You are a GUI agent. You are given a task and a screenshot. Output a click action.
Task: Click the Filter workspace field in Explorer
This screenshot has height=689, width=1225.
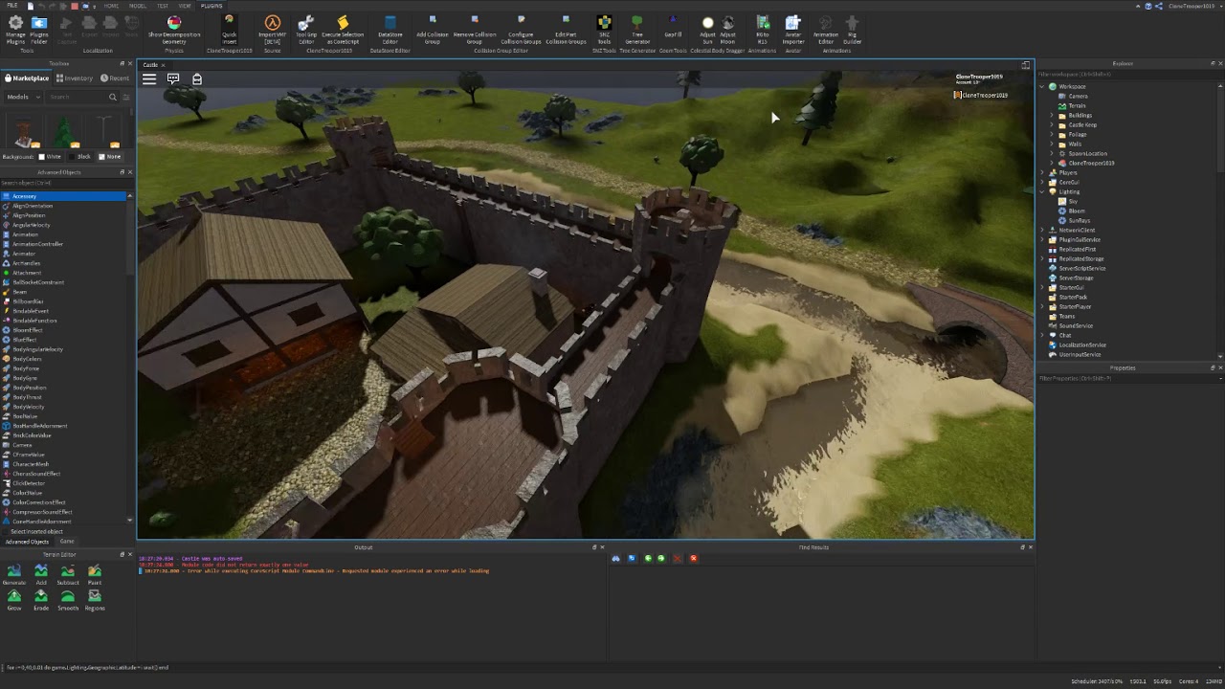(x=1130, y=74)
